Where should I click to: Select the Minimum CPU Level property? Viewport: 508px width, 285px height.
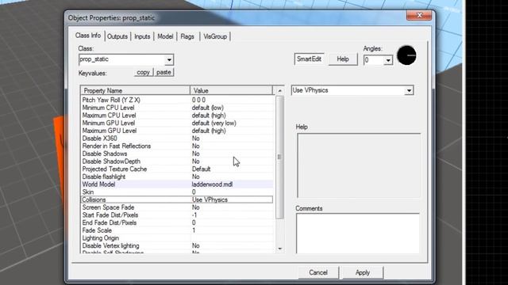[x=177, y=108]
